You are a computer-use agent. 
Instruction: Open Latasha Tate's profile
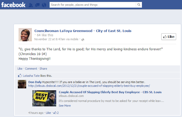31,76
